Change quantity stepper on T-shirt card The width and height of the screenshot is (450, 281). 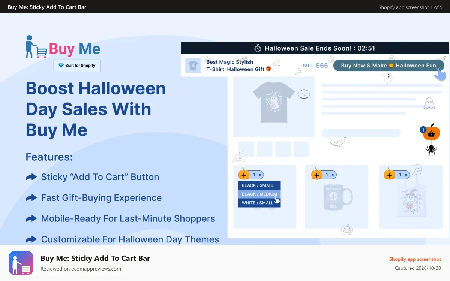pyautogui.click(x=256, y=175)
